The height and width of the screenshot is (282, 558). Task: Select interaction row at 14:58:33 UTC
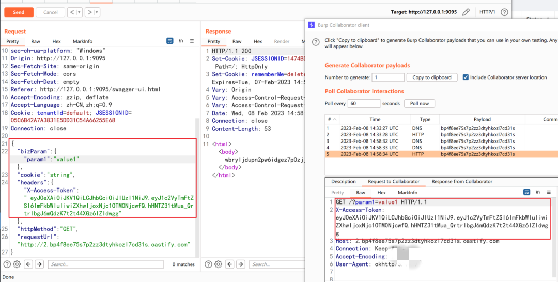tap(441, 147)
